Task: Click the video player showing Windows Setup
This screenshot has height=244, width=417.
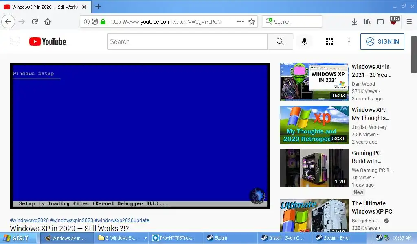Action: pyautogui.click(x=140, y=136)
